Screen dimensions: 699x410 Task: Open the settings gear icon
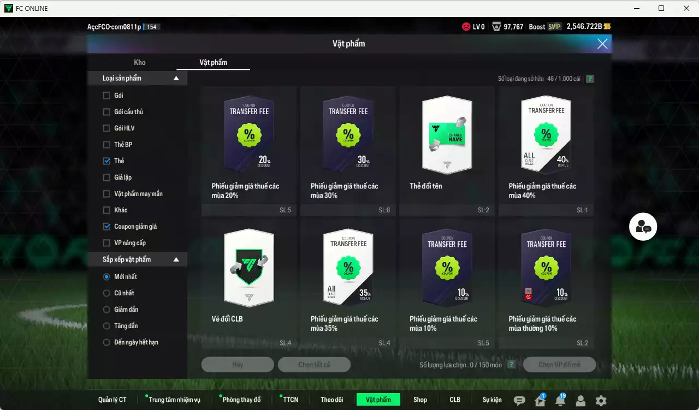click(x=600, y=400)
